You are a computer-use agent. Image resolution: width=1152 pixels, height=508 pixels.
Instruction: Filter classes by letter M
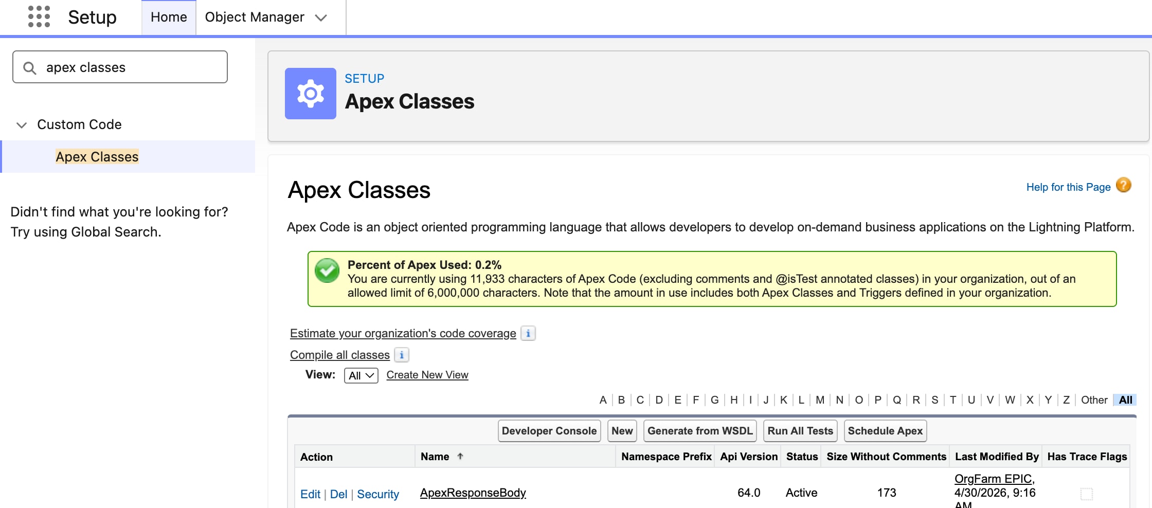coord(820,400)
